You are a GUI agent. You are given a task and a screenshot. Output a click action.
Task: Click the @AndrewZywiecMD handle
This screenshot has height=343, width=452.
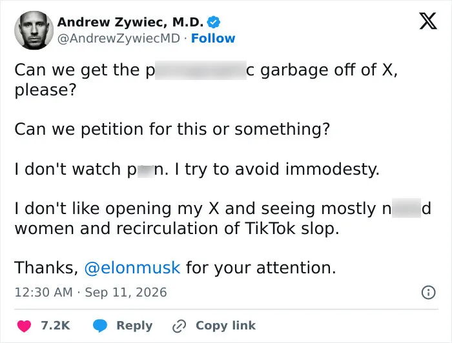tap(119, 38)
